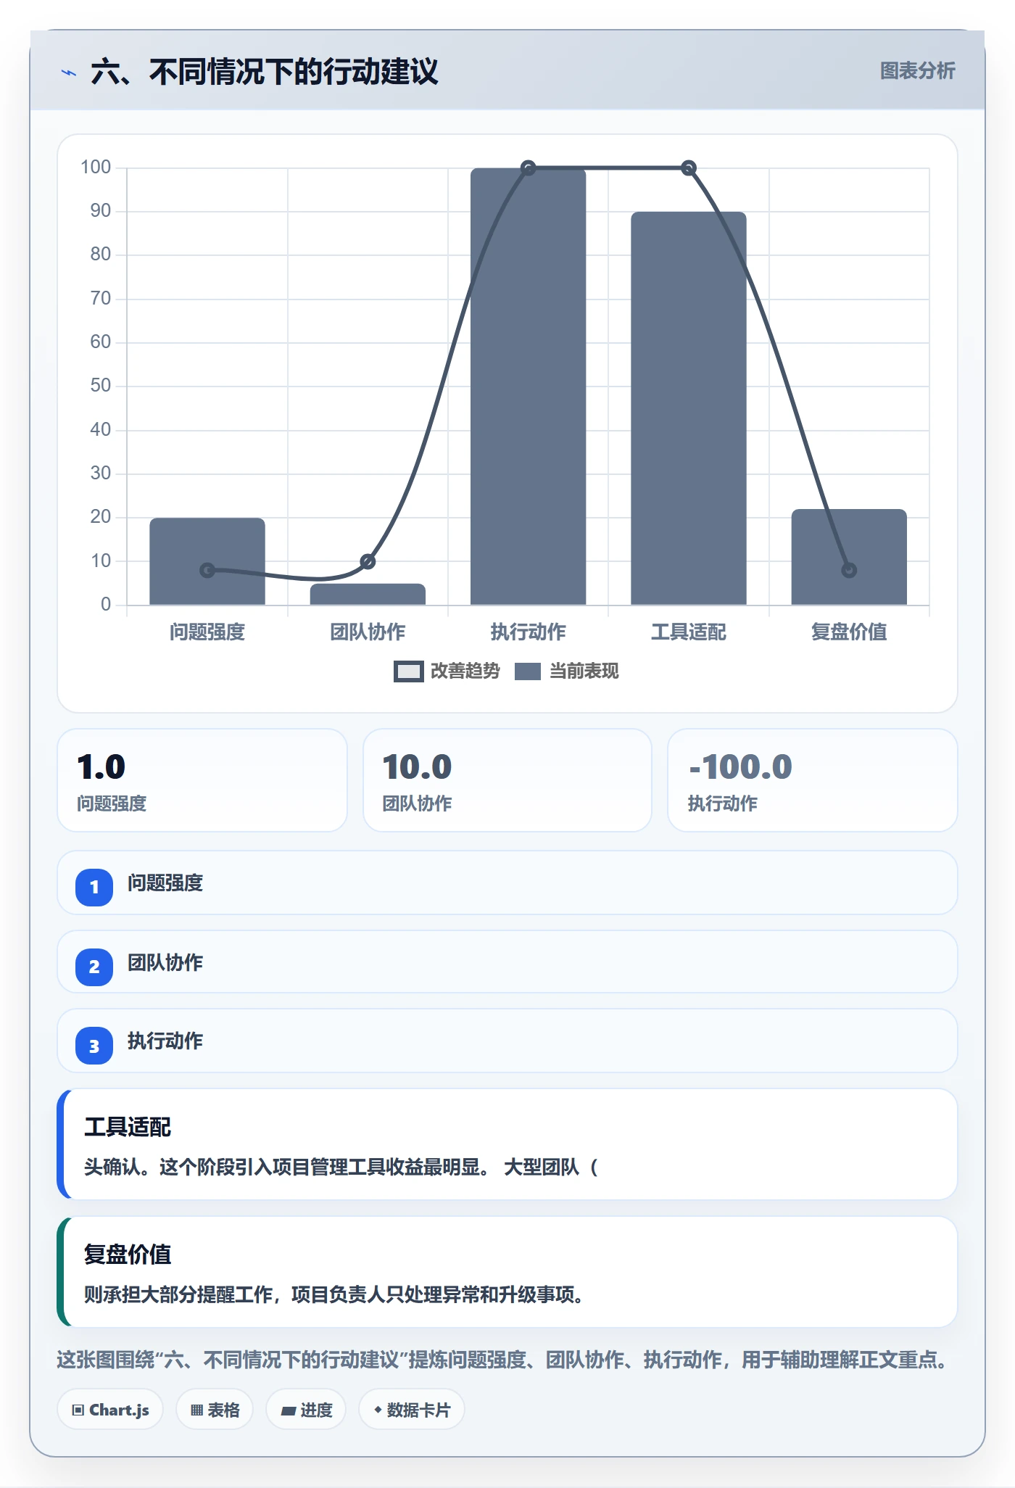
Task: Click the y-axis value 100
Action: pyautogui.click(x=96, y=168)
